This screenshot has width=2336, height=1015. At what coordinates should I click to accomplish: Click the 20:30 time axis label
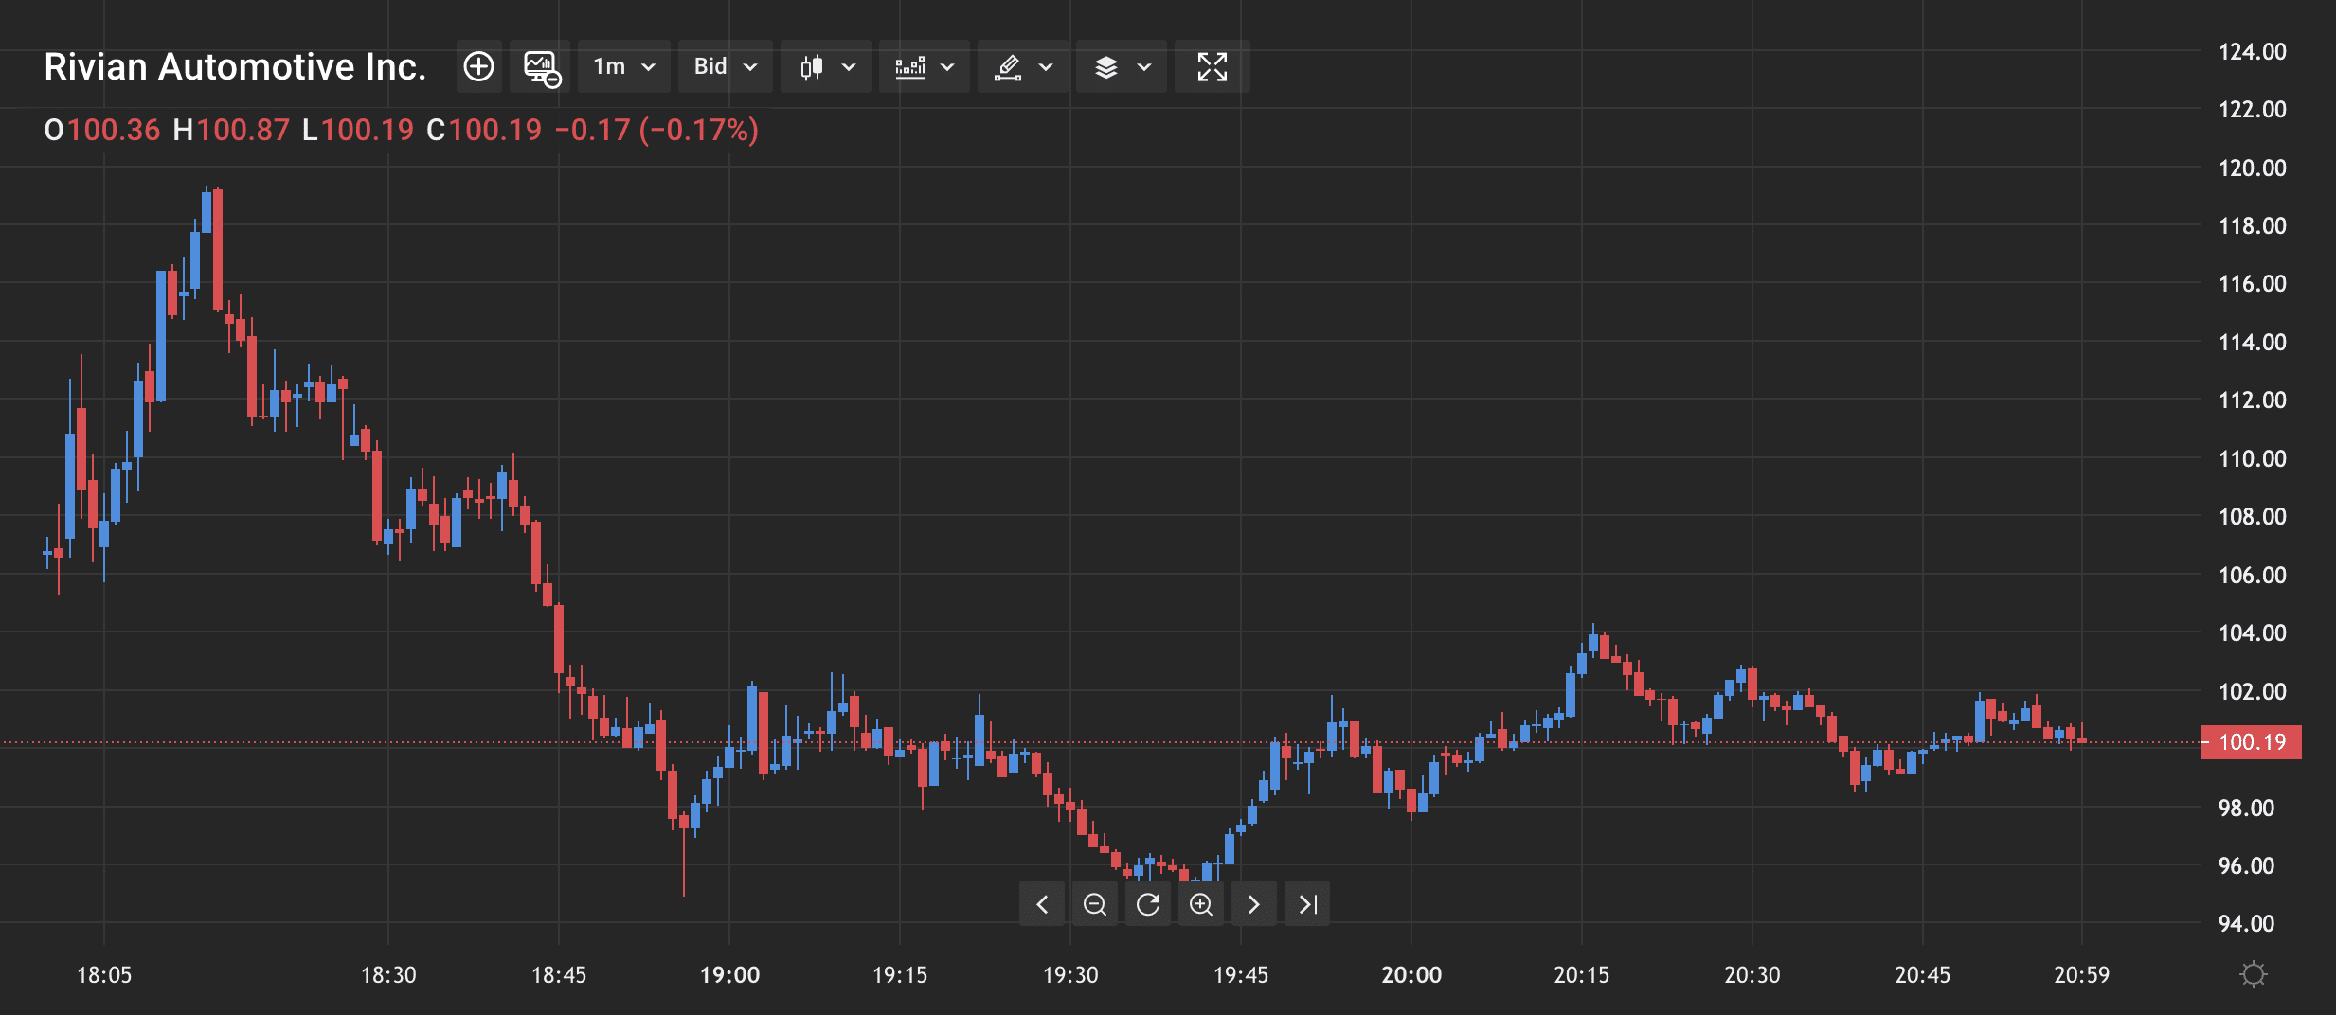click(1752, 974)
